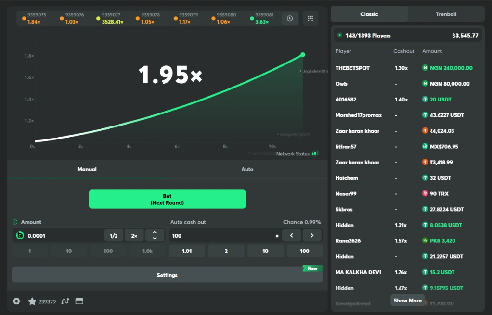Switch to the Manual tab
Screen dimensions: 492x315
[x=87, y=169]
